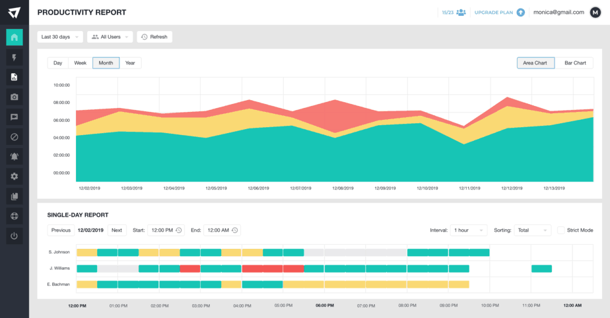Select the Year tab

130,63
